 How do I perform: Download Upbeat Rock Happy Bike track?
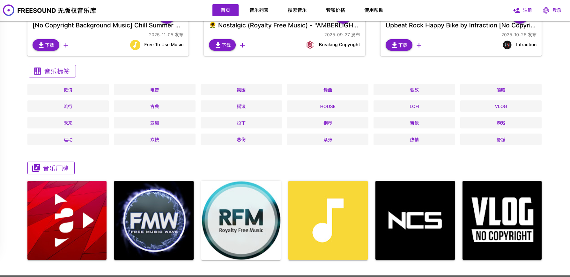pyautogui.click(x=399, y=45)
